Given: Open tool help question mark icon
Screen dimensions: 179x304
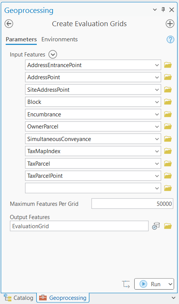Looking at the screenshot, I should pos(170,39).
